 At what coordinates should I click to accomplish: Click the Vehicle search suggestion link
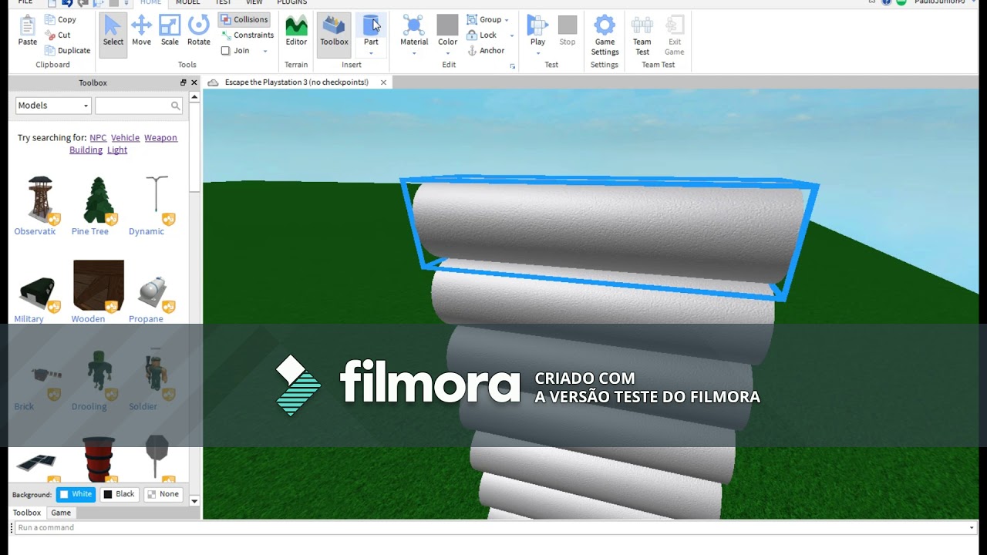click(x=125, y=138)
